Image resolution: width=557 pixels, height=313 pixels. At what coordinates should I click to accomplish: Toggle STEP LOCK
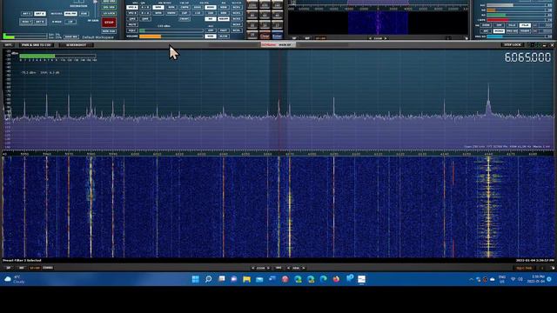(x=513, y=44)
